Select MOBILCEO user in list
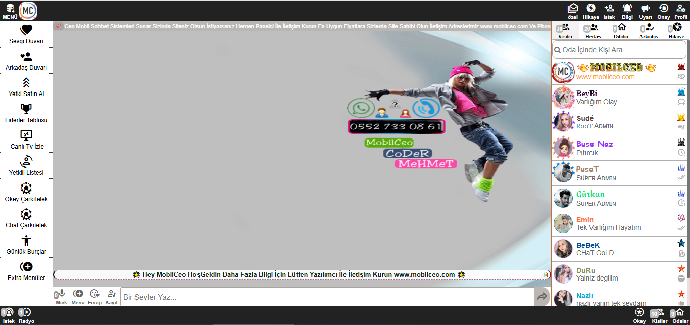 (619, 72)
